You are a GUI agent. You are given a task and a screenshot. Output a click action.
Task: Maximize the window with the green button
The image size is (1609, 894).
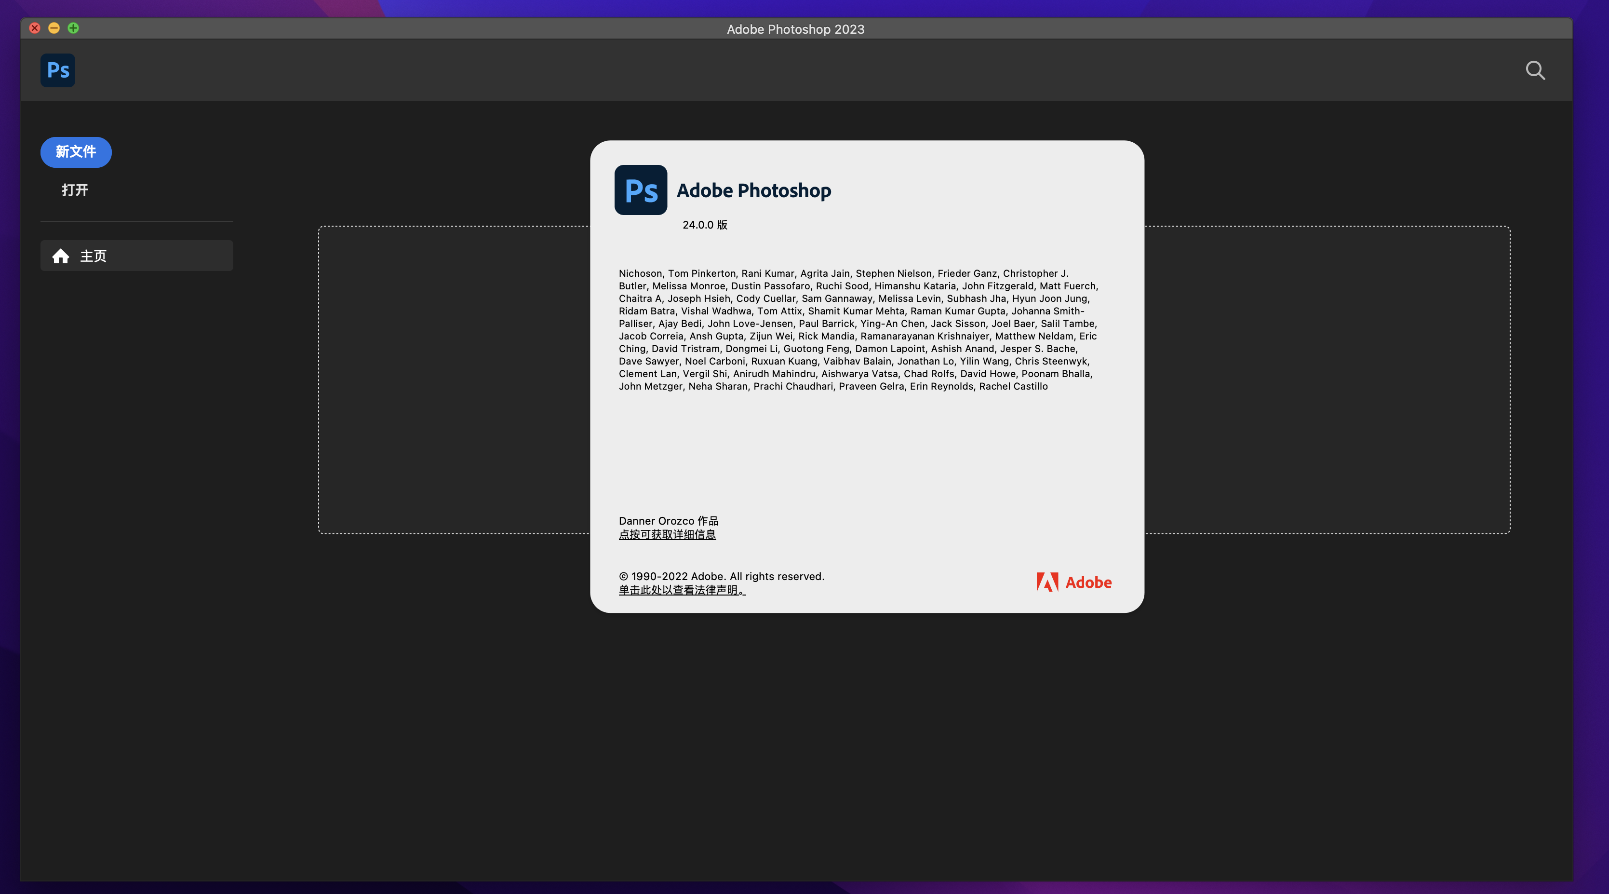click(x=73, y=28)
